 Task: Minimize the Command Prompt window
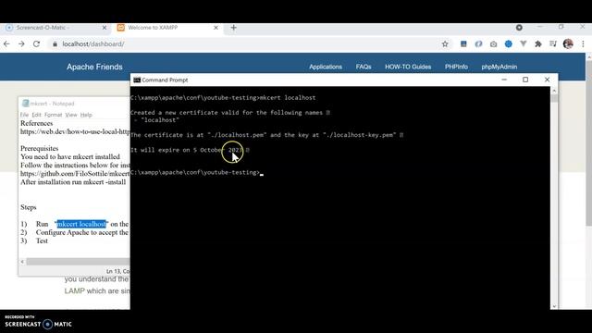tap(504, 80)
